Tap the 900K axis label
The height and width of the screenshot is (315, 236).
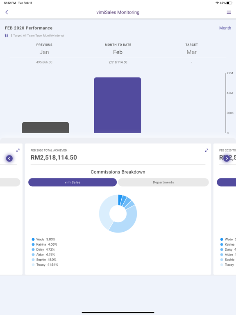click(230, 113)
